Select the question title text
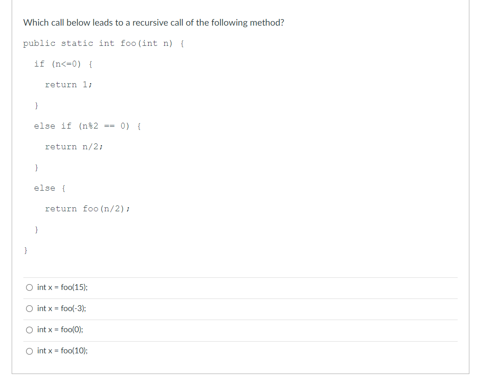Viewport: 477px width, 383px height. click(x=153, y=22)
